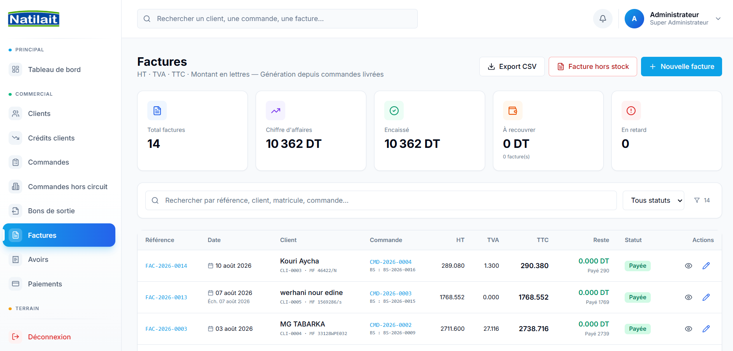Click the À recouvrer wallet icon

tap(512, 111)
